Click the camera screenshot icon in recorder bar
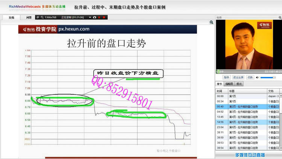 [94, 17]
